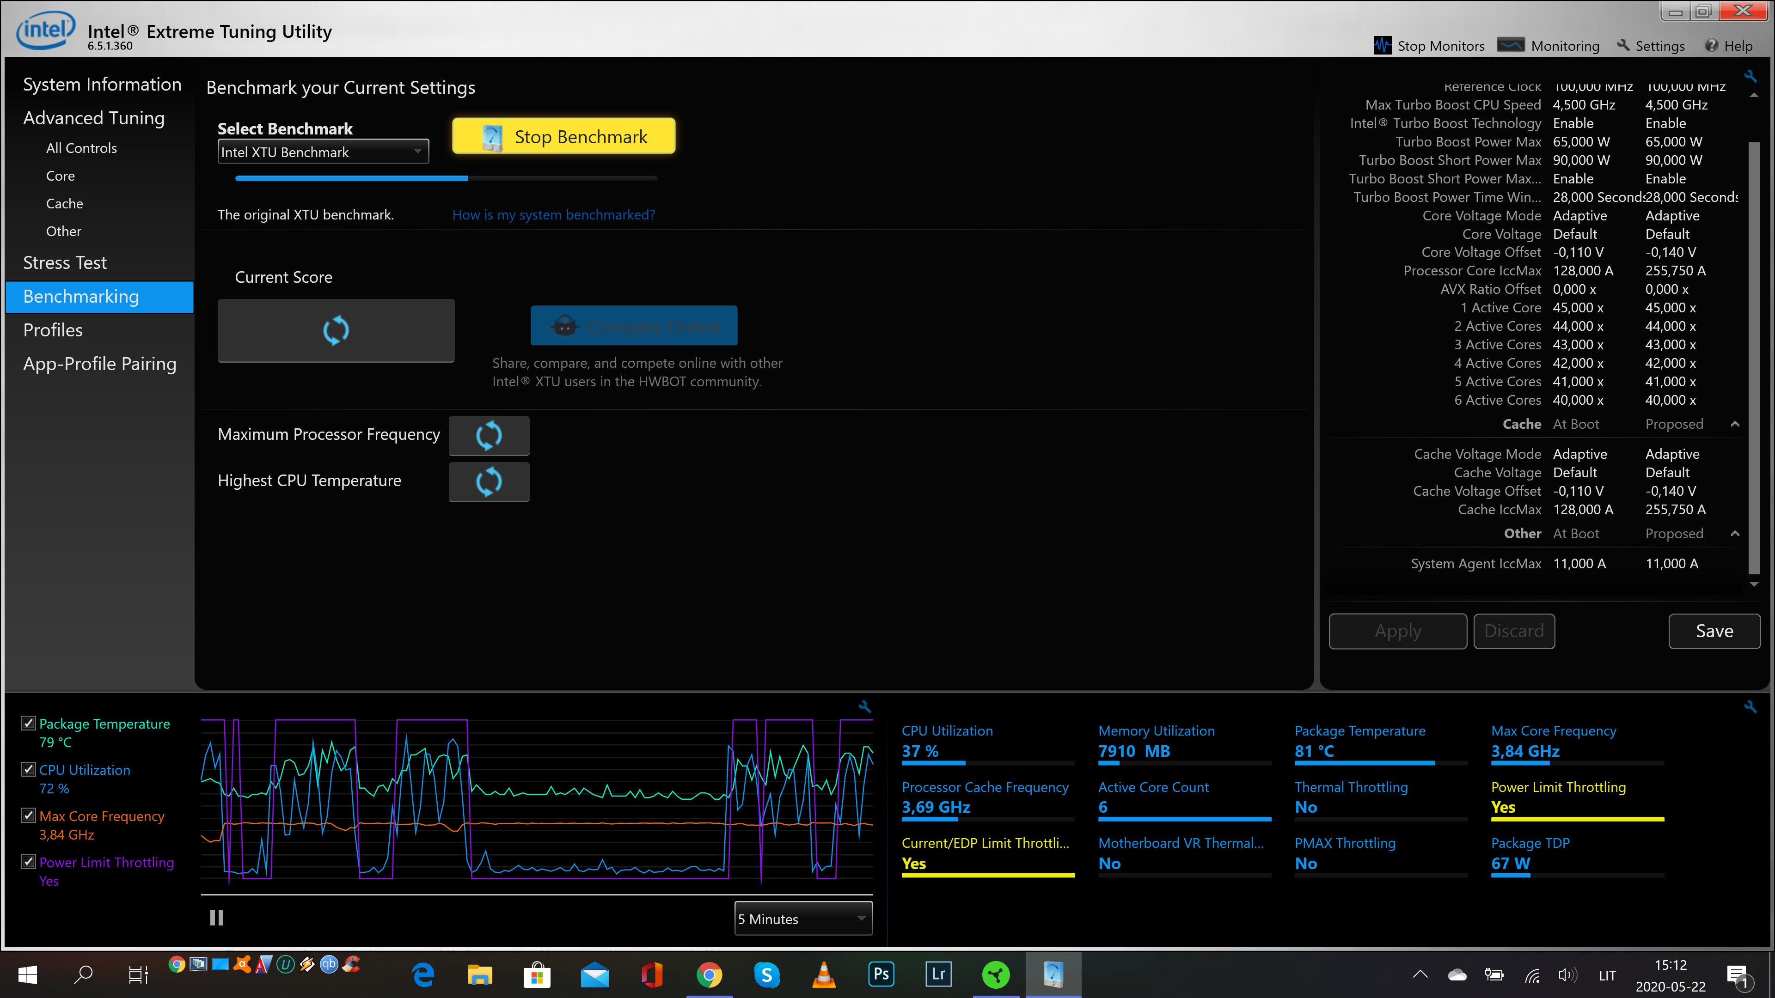Go to Stress Test section

65,262
